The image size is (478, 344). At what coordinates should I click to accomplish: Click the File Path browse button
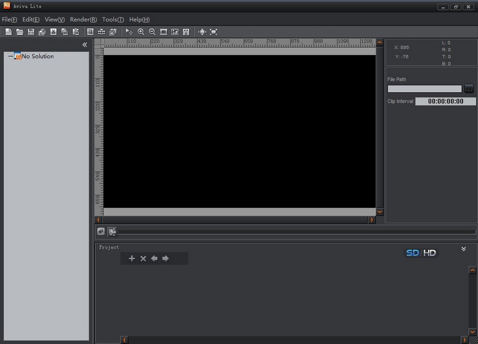pos(468,89)
